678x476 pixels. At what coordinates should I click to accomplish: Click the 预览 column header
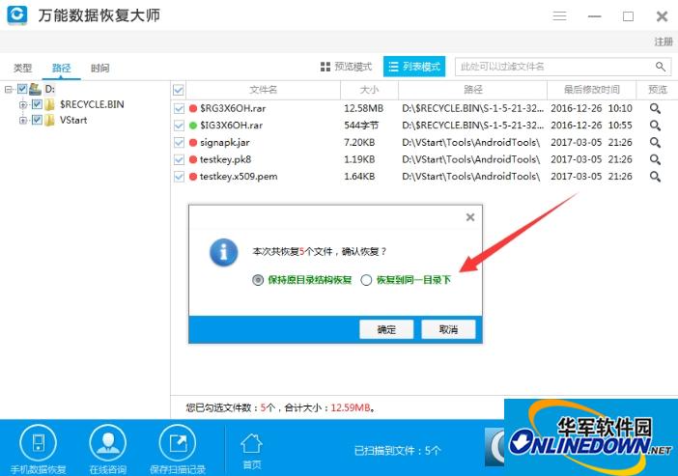point(657,90)
